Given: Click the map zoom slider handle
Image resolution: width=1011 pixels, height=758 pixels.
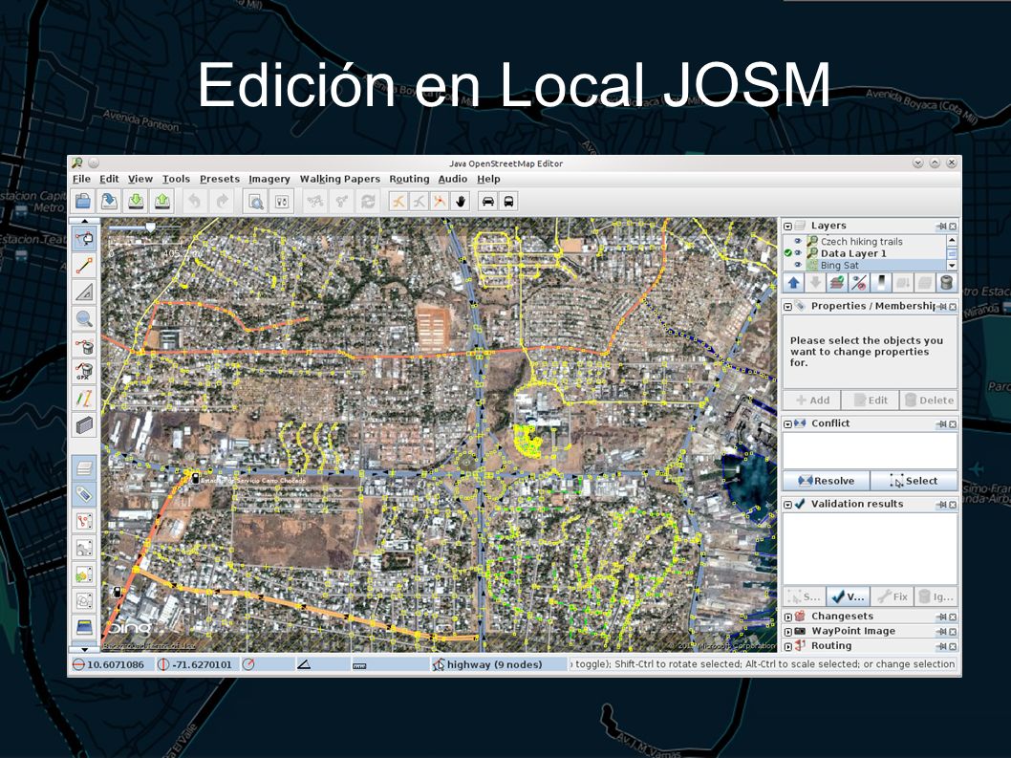Looking at the screenshot, I should [x=150, y=227].
